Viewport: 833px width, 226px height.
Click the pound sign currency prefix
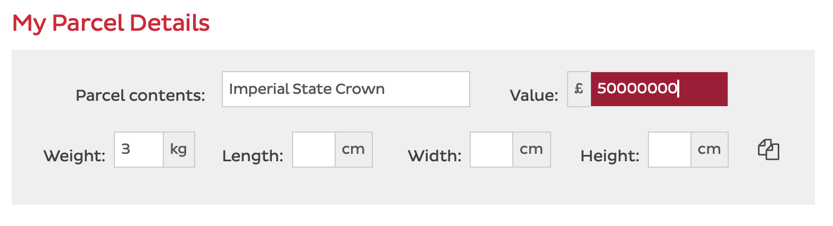[x=579, y=89]
